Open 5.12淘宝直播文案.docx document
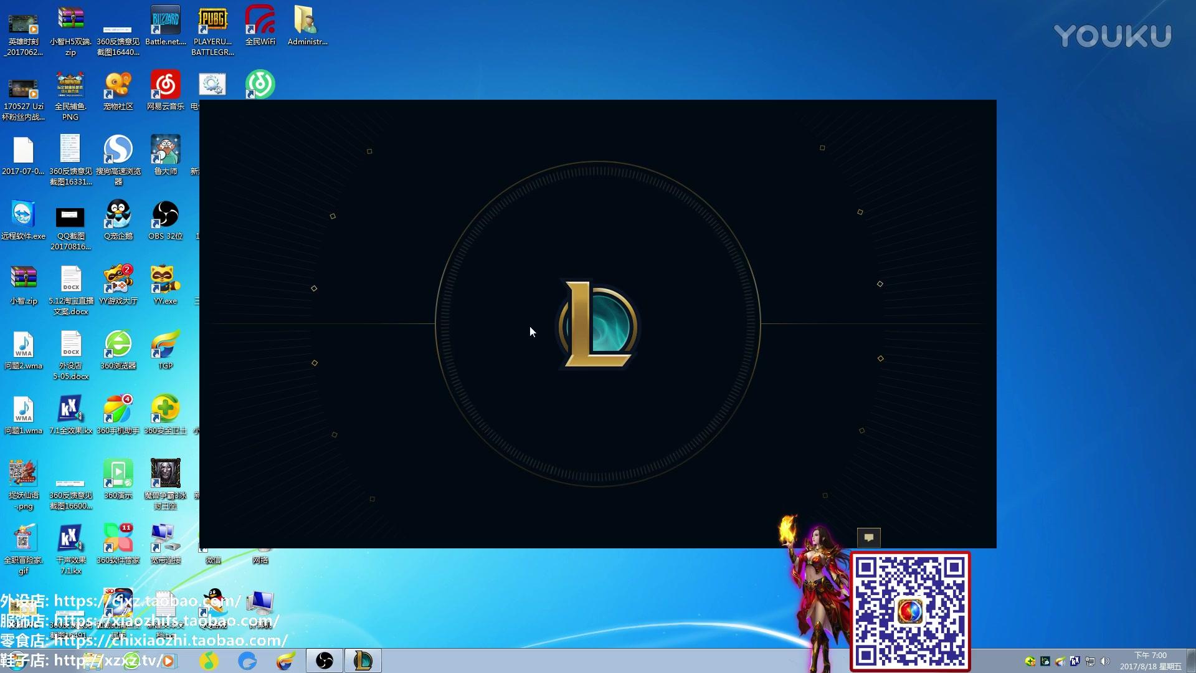 (x=70, y=290)
